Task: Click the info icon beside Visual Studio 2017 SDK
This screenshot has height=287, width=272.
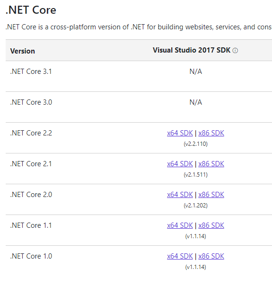Action: click(x=235, y=51)
